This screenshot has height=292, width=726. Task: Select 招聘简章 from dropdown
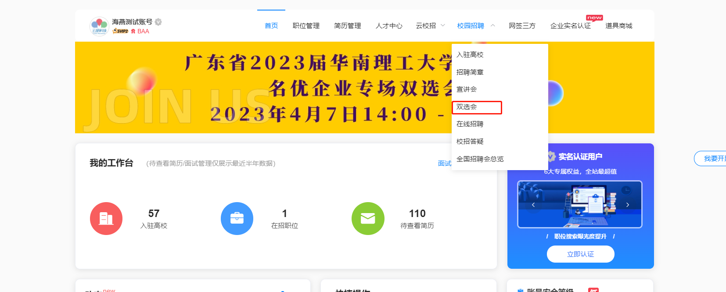tap(500, 72)
